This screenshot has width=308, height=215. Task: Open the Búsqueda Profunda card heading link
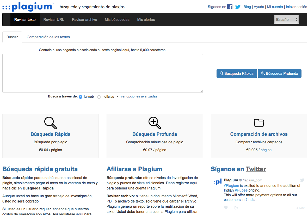(155, 134)
